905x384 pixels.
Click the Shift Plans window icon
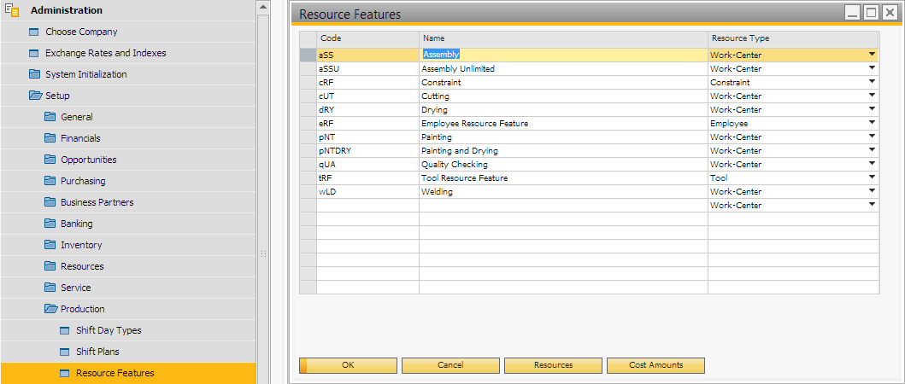(x=66, y=352)
